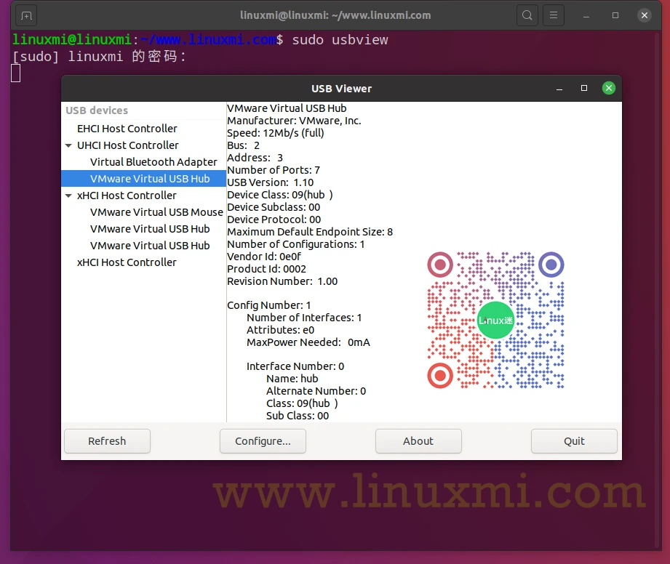Image resolution: width=670 pixels, height=564 pixels.
Task: Click 'Alternate Number: 0' line
Action: [x=316, y=391]
